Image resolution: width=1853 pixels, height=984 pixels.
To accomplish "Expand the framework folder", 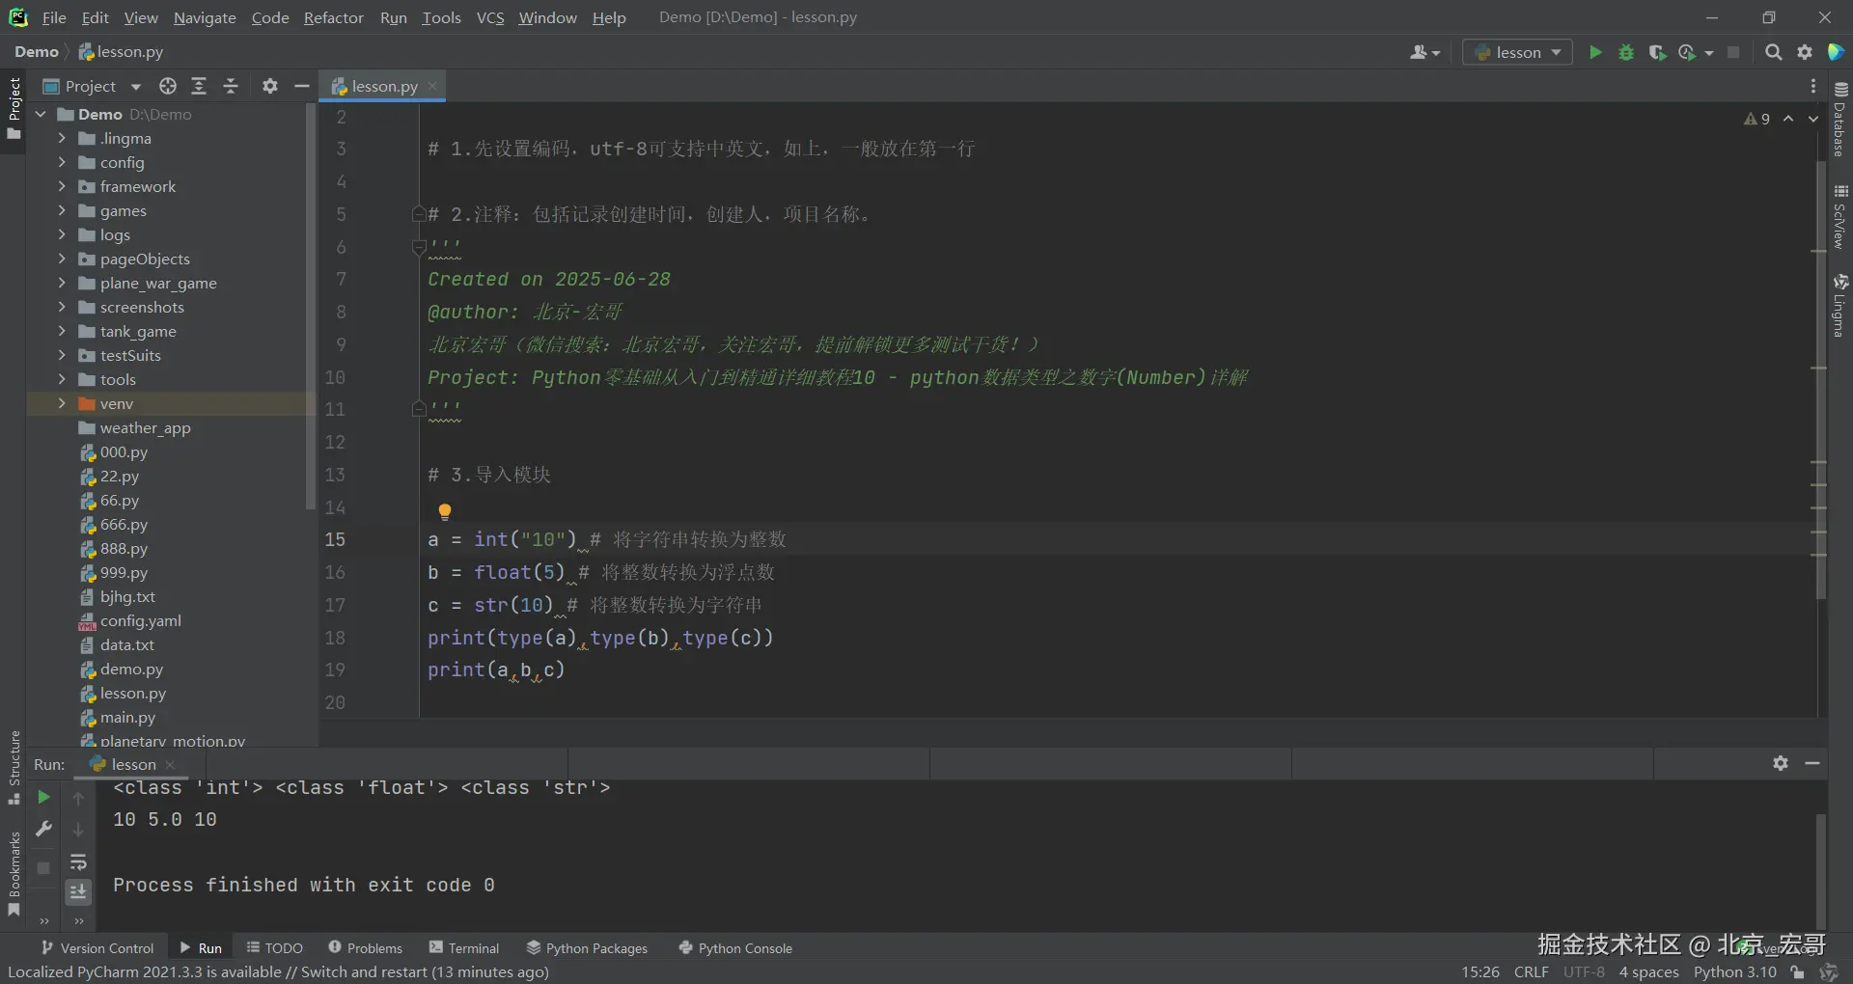I will tap(62, 186).
